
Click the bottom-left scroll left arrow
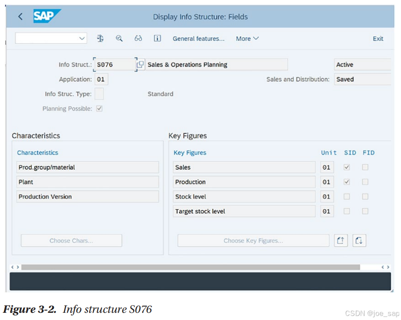[12, 267]
